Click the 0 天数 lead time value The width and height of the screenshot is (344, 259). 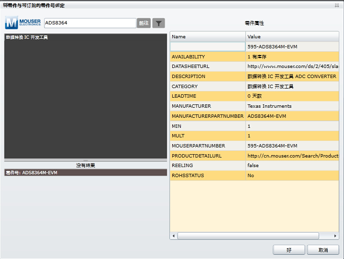click(x=292, y=96)
